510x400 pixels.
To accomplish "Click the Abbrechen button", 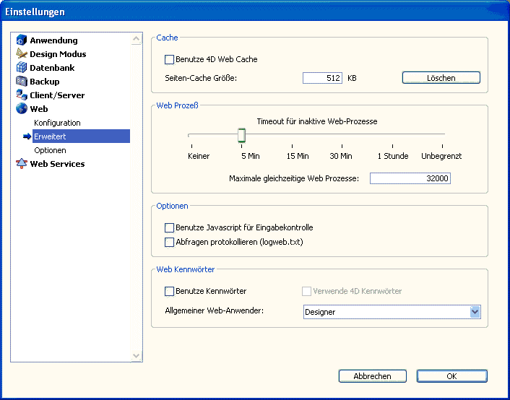I will [372, 376].
